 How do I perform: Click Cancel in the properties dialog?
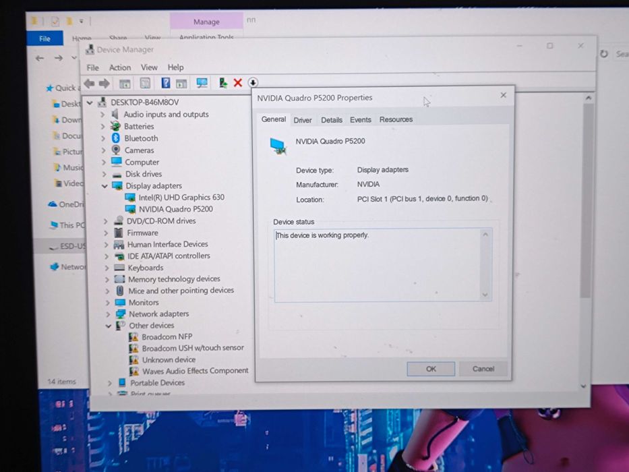click(483, 368)
